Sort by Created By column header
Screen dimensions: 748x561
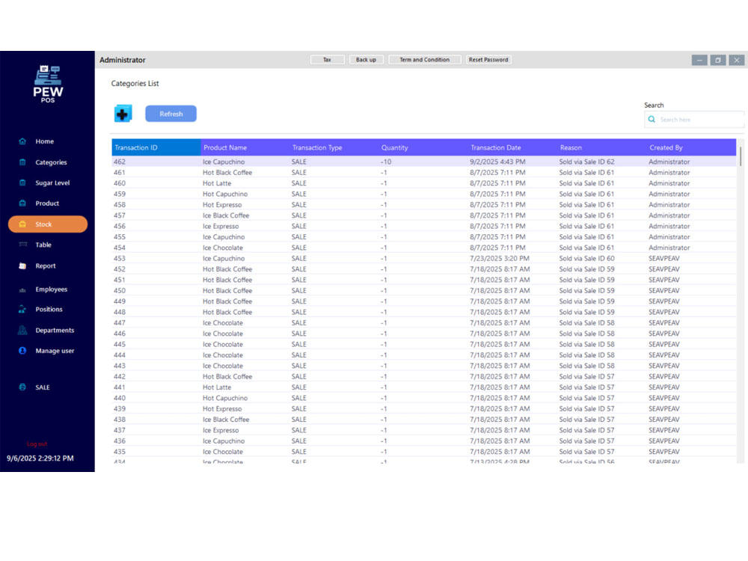pyautogui.click(x=691, y=147)
